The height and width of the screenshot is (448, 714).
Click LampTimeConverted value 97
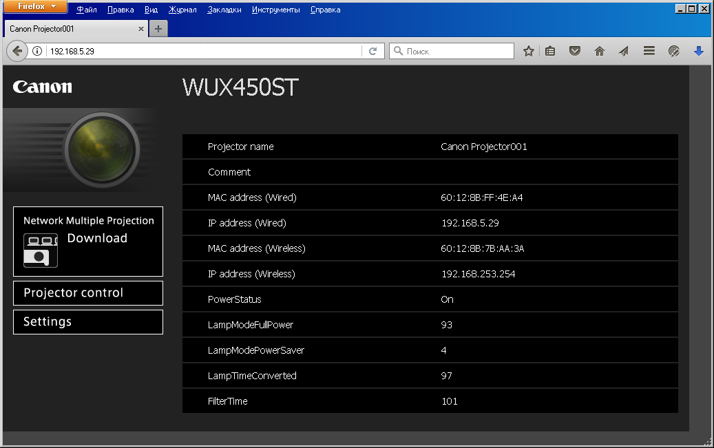[446, 376]
